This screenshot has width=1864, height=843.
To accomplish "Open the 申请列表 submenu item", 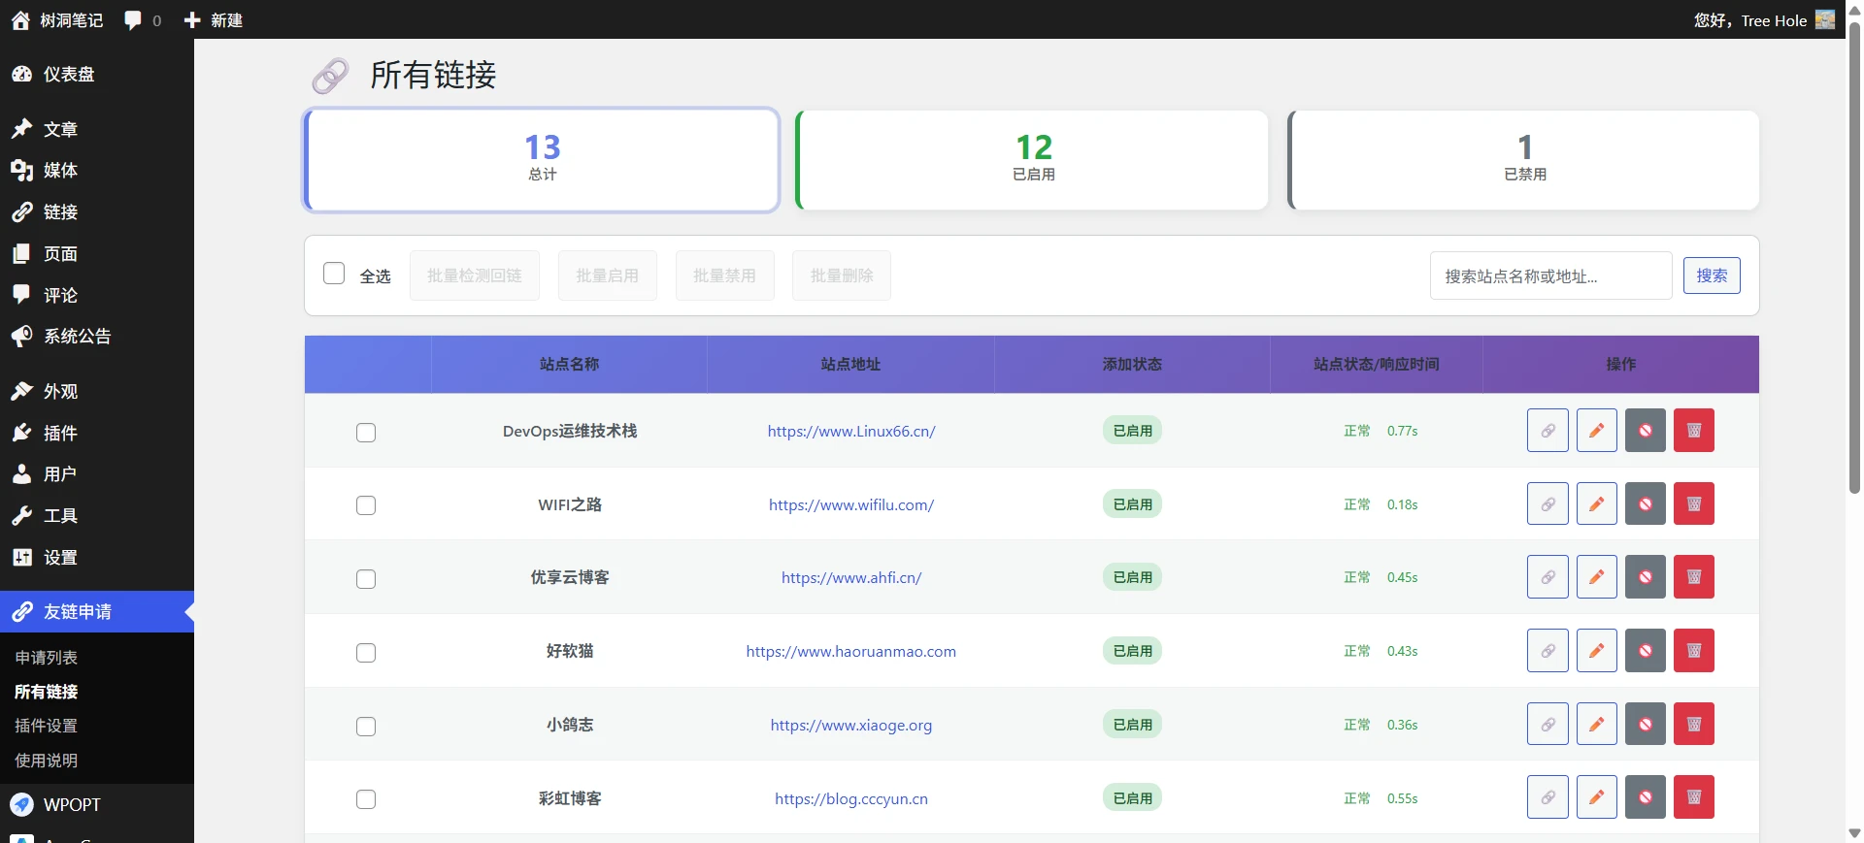I will pyautogui.click(x=46, y=658).
